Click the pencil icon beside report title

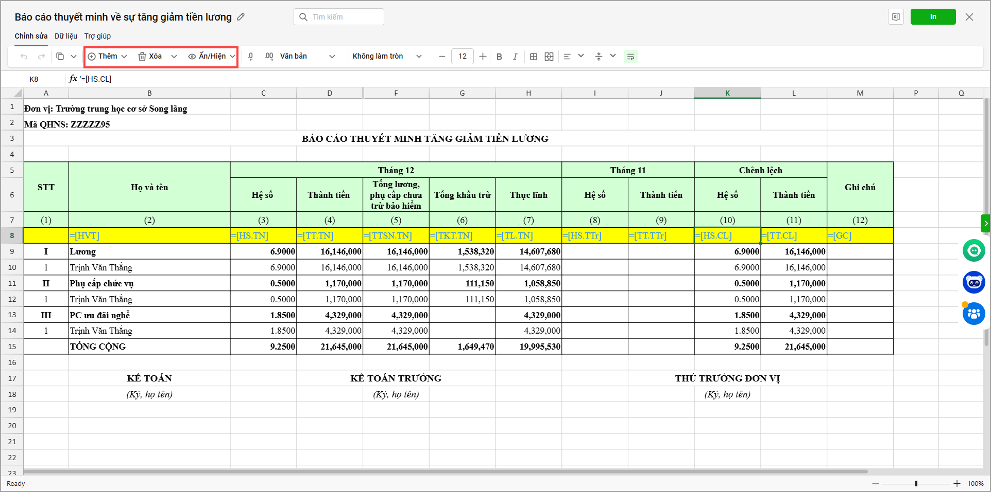(241, 17)
